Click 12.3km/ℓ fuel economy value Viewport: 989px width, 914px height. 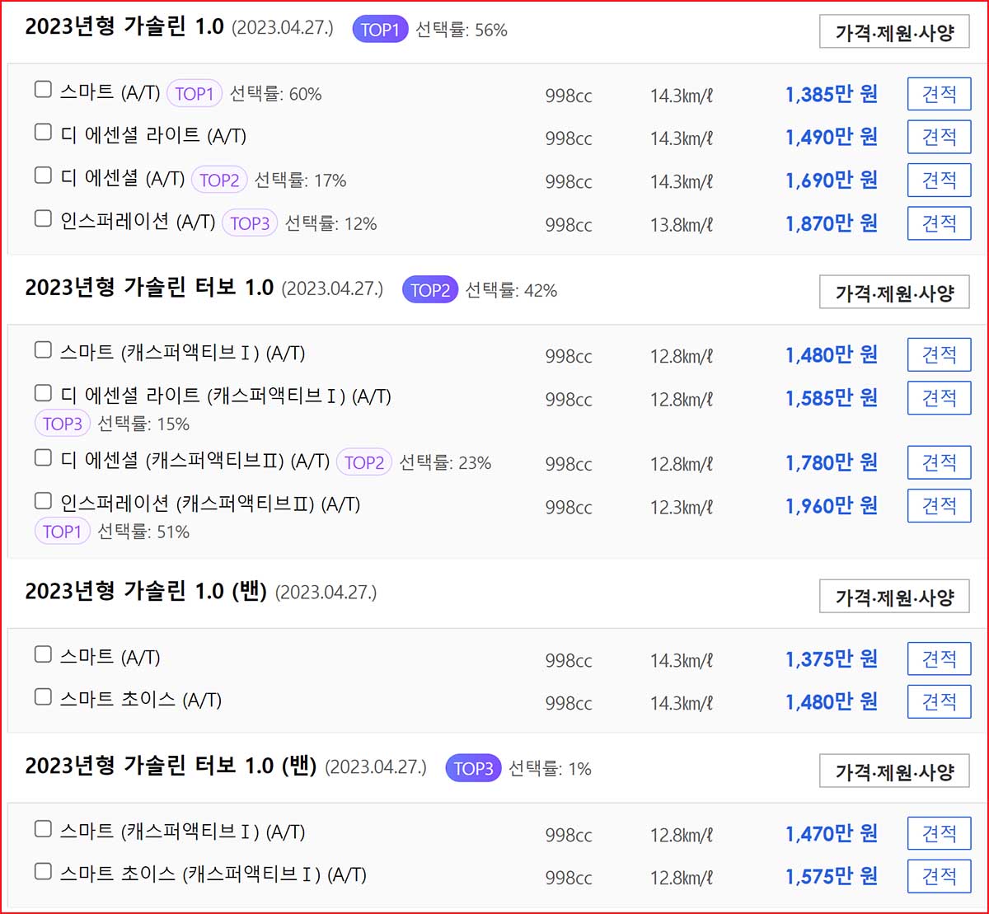pos(681,507)
